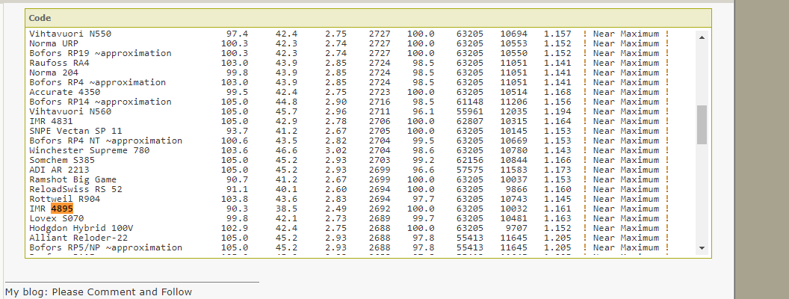Viewport: 789px width, 299px height.
Task: Click the 'Ramshot Big Game' row name
Action: click(x=72, y=179)
